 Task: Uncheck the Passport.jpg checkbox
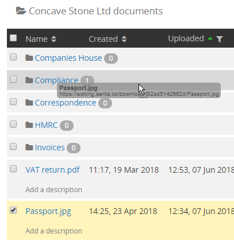click(13, 210)
